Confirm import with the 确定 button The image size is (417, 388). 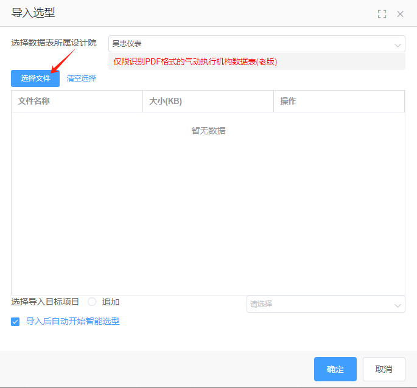335,369
